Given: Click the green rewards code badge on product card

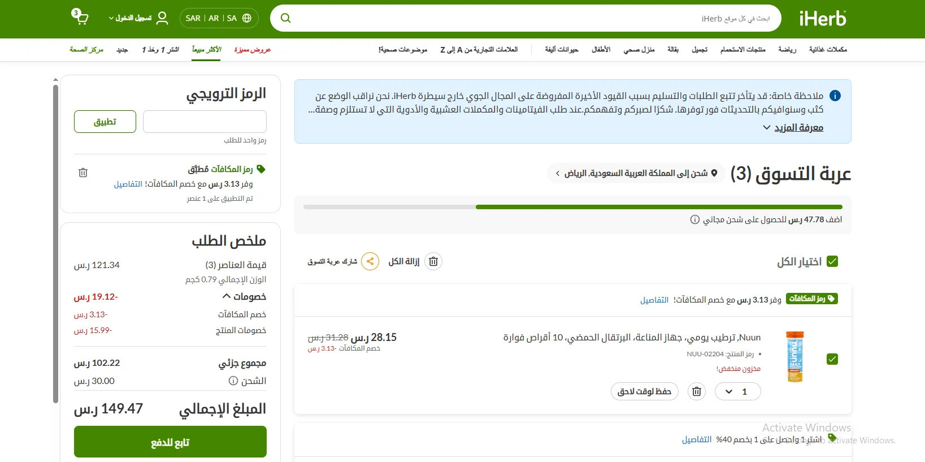Looking at the screenshot, I should pyautogui.click(x=812, y=299).
